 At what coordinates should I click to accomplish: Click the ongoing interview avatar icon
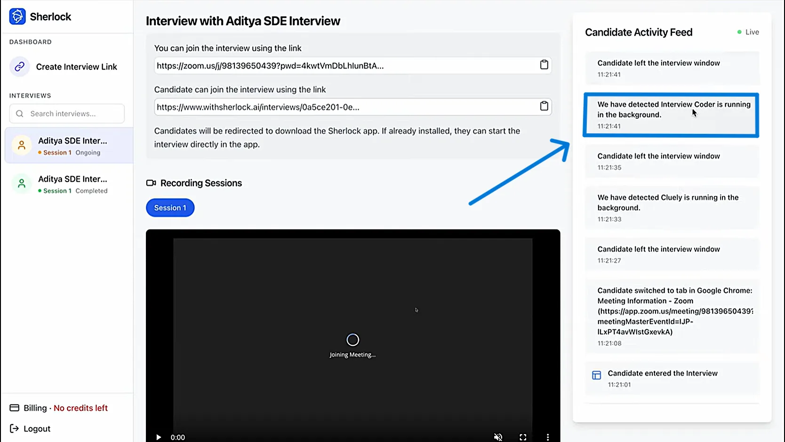coord(21,145)
